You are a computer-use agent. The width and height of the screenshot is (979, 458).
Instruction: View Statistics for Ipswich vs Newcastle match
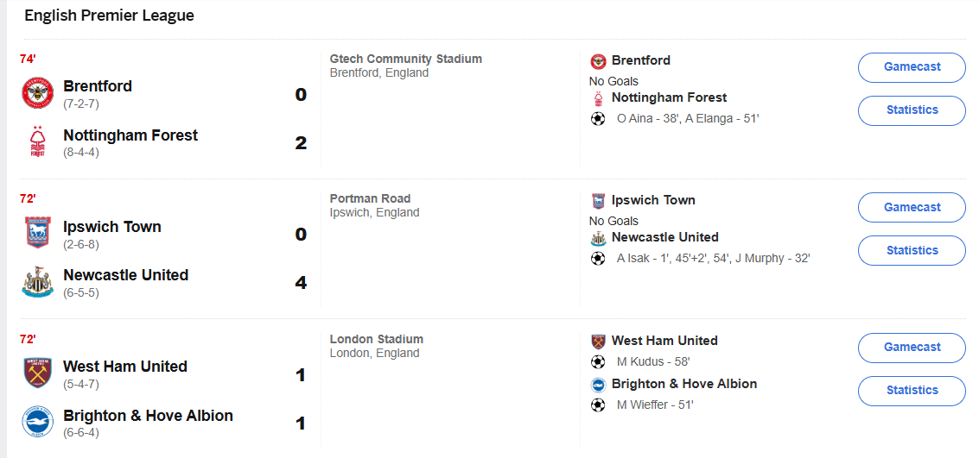click(912, 251)
